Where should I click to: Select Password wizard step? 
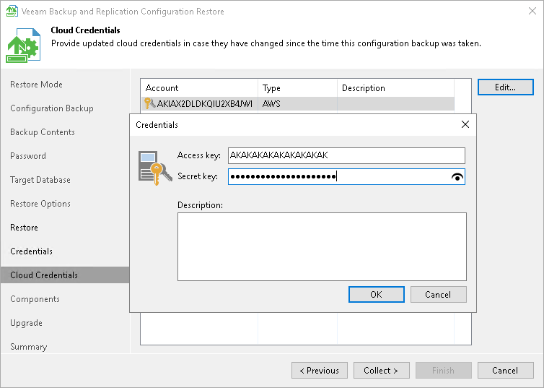point(28,156)
